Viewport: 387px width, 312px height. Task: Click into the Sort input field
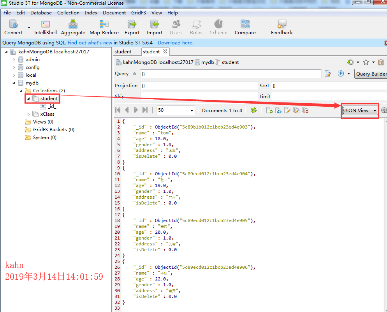[329, 86]
